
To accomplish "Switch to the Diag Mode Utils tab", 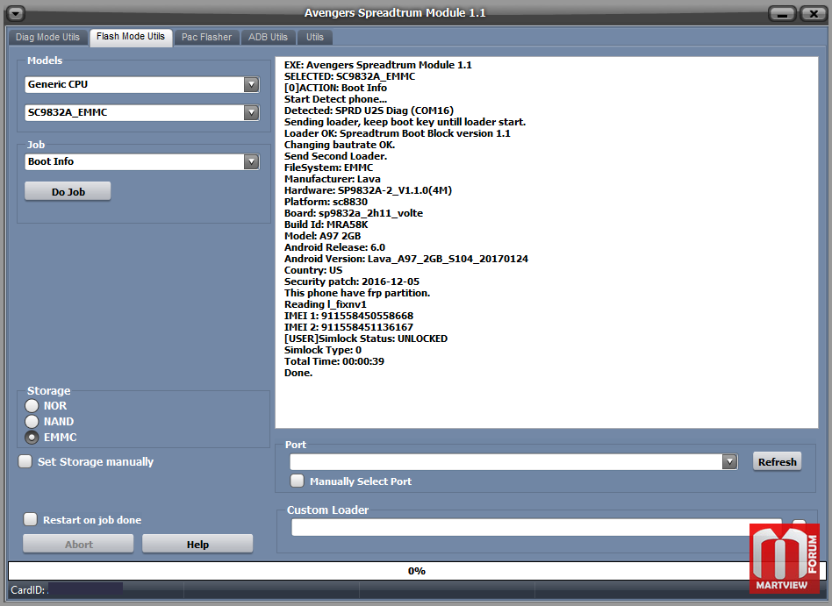I will [47, 37].
